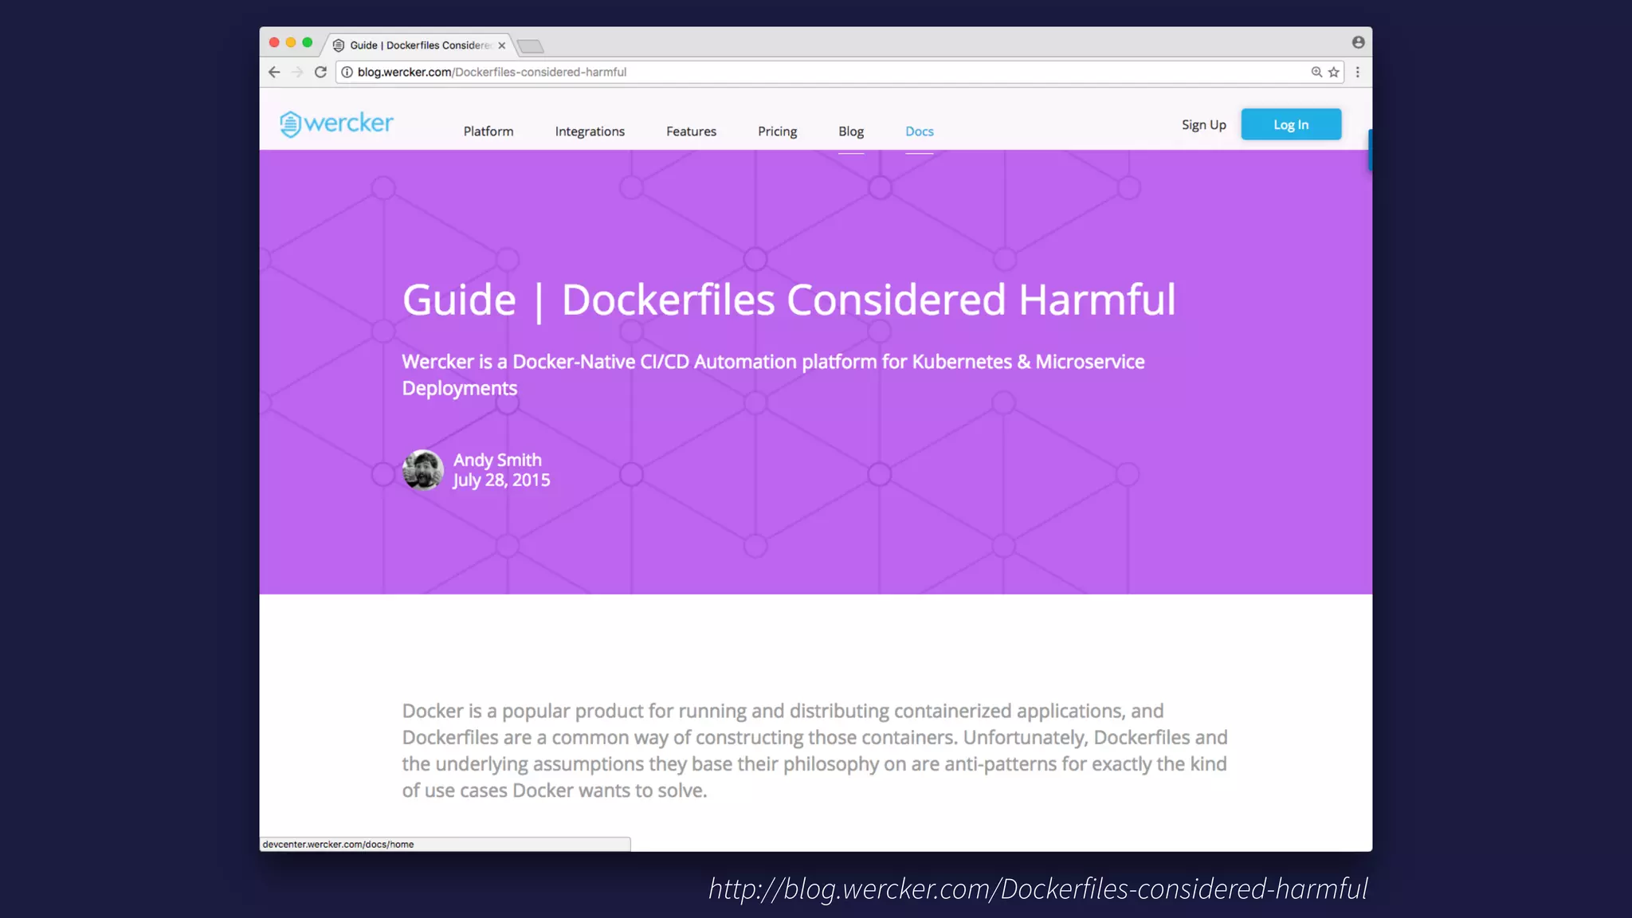This screenshot has width=1632, height=918.
Task: Open a new tab button
Action: pos(531,46)
